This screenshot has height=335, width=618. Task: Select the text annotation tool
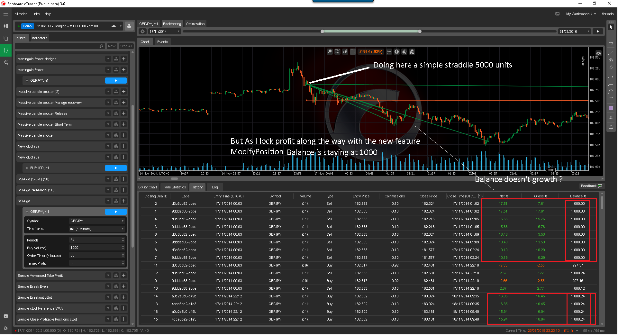[x=611, y=99]
